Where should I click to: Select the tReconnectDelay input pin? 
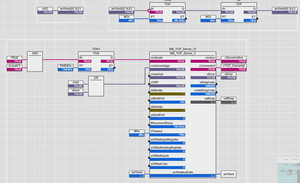point(167,125)
